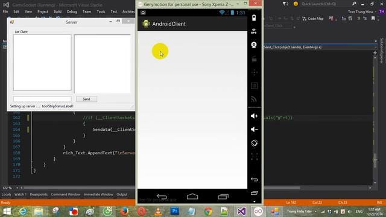Switch to Visual Studio taskbar icon
Image resolution: width=386 pixels, height=217 pixels.
[241, 212]
